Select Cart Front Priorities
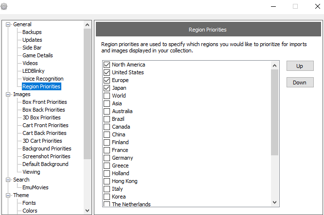This screenshot has width=324, height=215. 45,125
